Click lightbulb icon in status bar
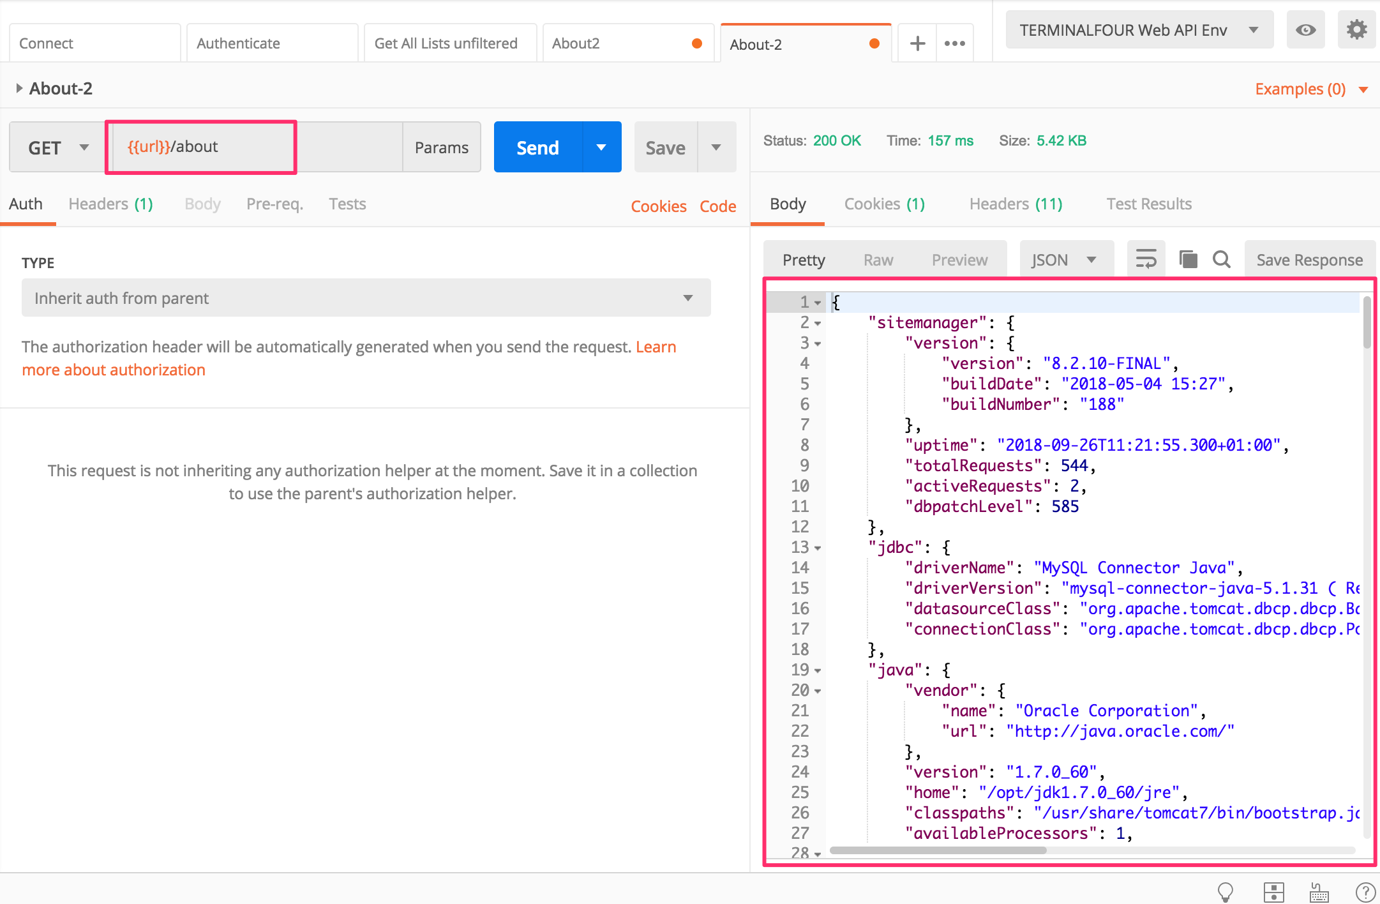The width and height of the screenshot is (1380, 904). [x=1225, y=891]
